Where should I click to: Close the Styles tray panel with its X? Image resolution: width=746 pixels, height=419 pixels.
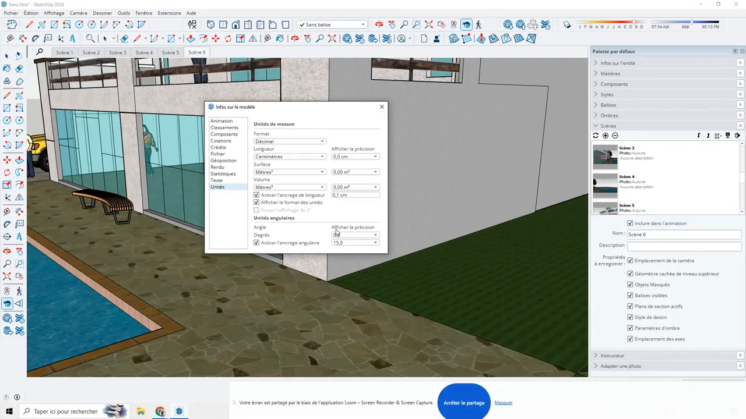(740, 94)
